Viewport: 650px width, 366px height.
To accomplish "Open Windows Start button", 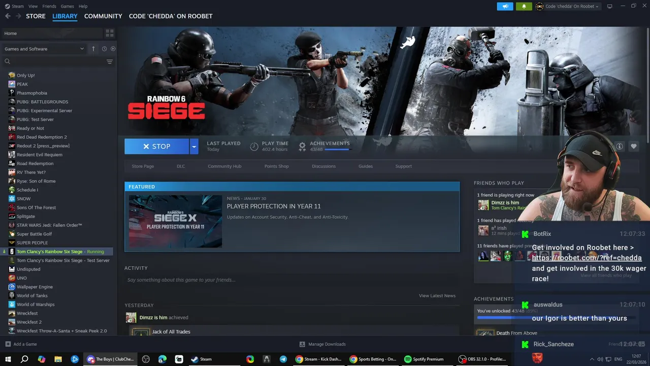I will (x=8, y=359).
